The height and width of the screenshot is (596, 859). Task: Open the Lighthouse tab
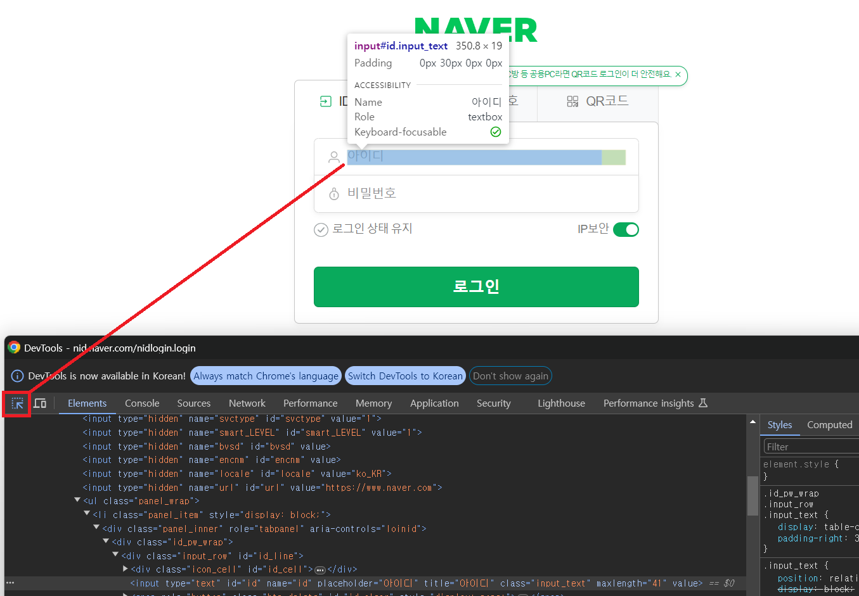coord(562,403)
